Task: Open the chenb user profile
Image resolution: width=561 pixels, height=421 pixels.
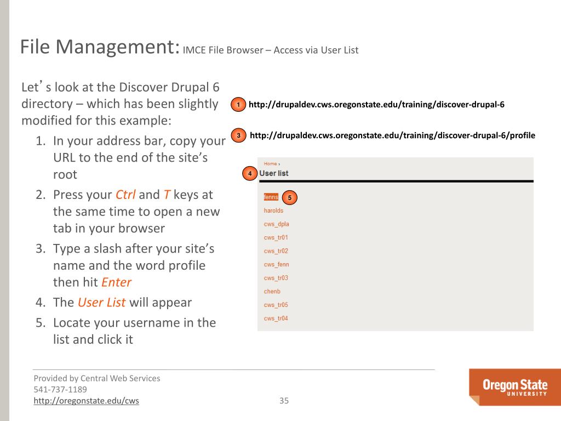Action: 272,292
